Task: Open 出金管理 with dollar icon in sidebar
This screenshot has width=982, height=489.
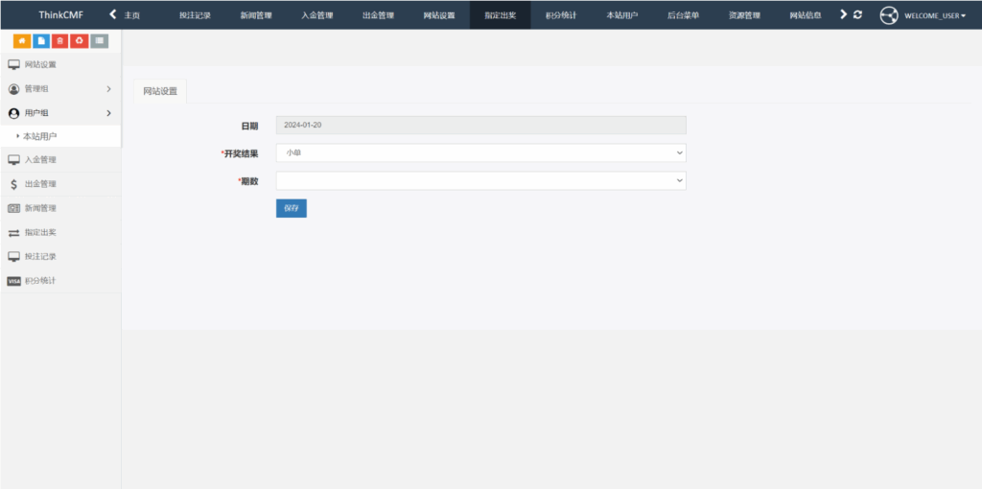Action: [x=40, y=184]
